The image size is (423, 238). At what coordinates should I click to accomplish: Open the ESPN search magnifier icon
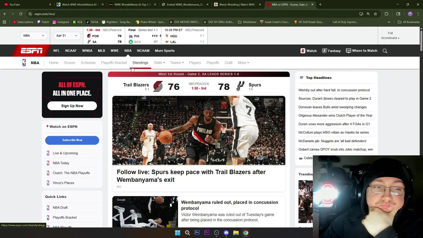385,51
